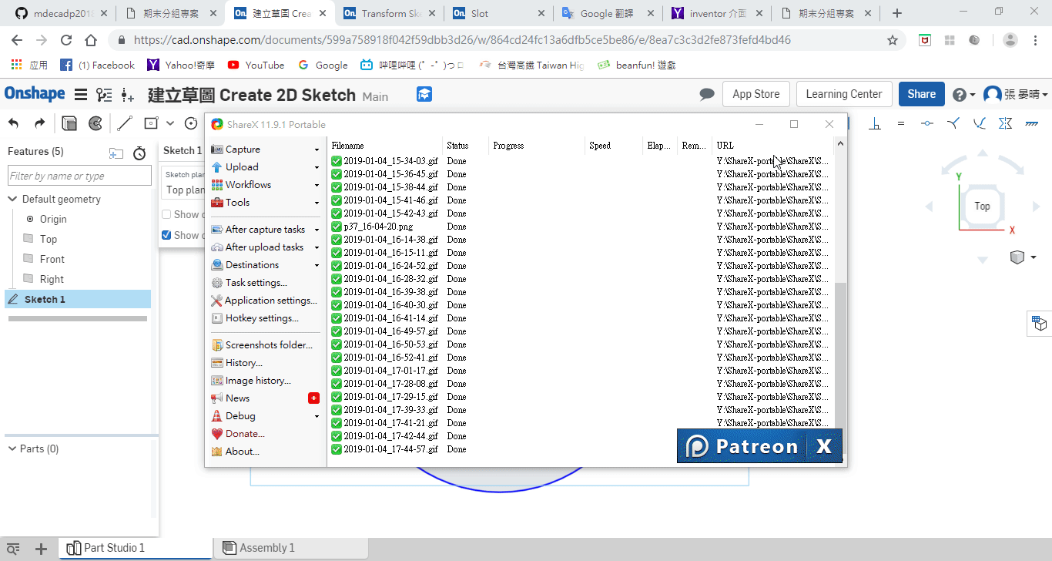Click the Filename column header in ShareX
This screenshot has width=1052, height=561.
point(387,146)
